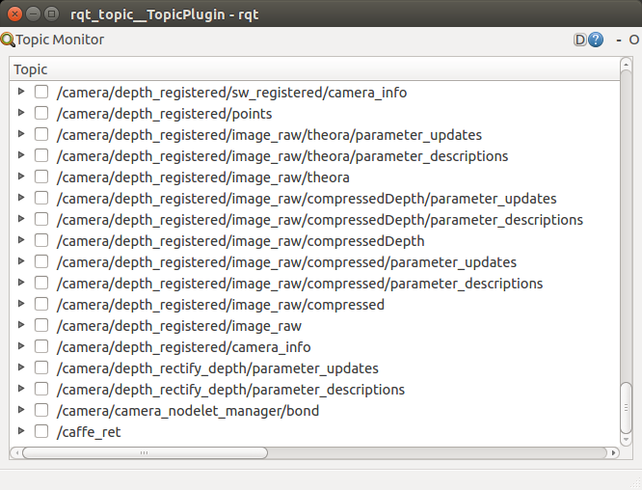Select /camera/depth_registered/camera_info text
The width and height of the screenshot is (642, 490).
tap(183, 347)
